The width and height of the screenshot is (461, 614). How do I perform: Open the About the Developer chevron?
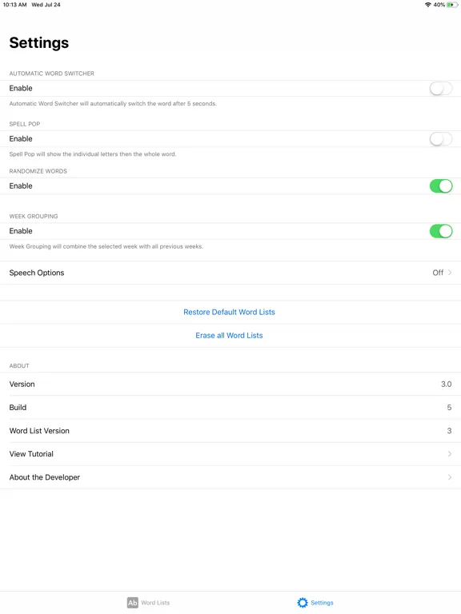coord(450,477)
